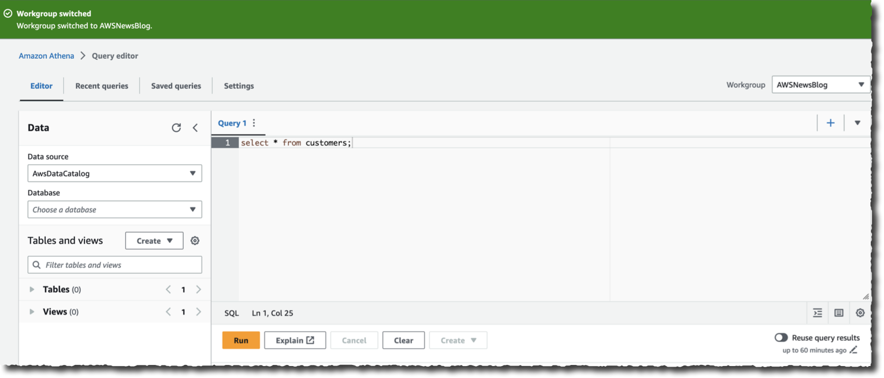The height and width of the screenshot is (378, 884).
Task: Select the Query 1 tab
Action: pyautogui.click(x=232, y=123)
